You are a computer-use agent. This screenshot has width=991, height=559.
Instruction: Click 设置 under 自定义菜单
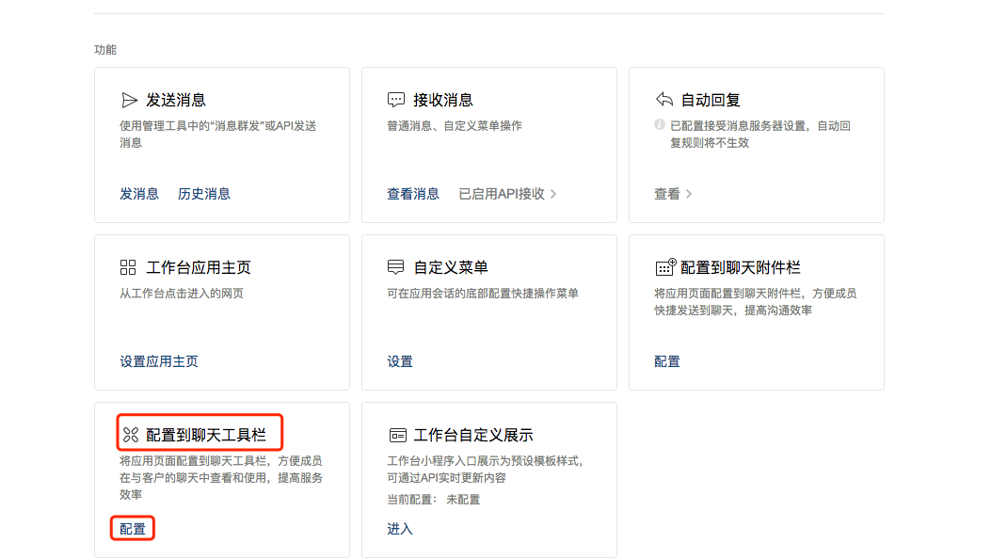[399, 361]
